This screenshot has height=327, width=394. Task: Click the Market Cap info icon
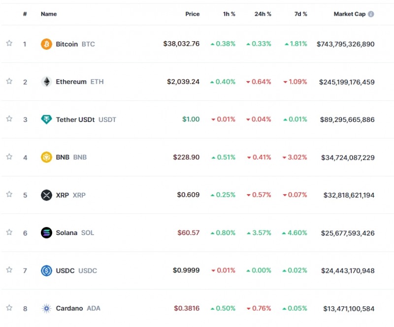[371, 14]
